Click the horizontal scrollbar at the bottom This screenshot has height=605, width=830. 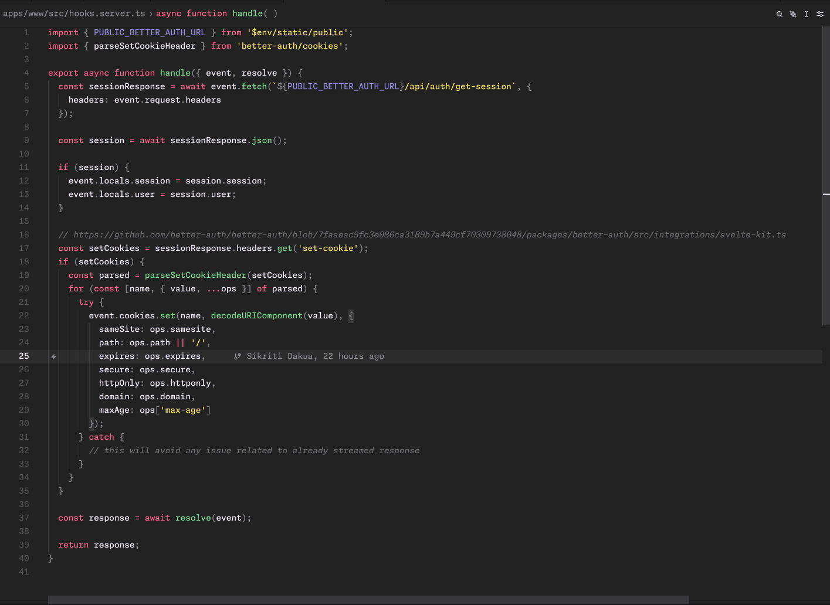point(368,600)
